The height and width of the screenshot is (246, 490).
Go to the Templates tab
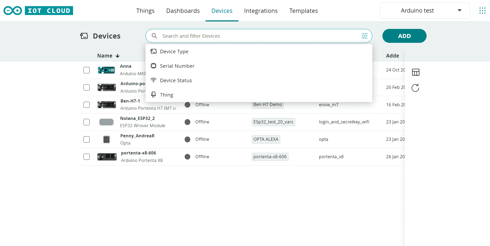(303, 11)
